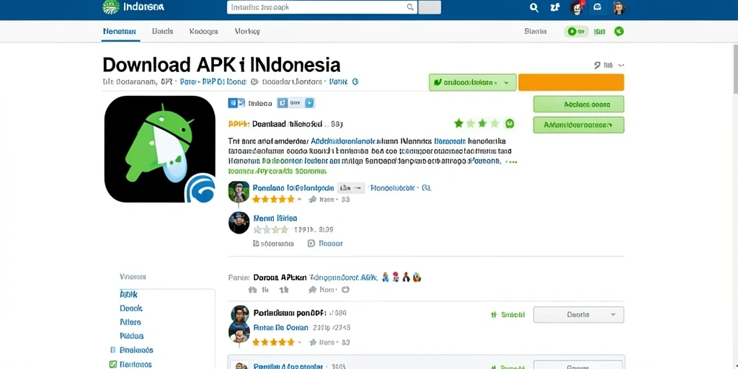Click the avatar beside "Porladaam" review
This screenshot has width=738, height=369.
coord(239,314)
